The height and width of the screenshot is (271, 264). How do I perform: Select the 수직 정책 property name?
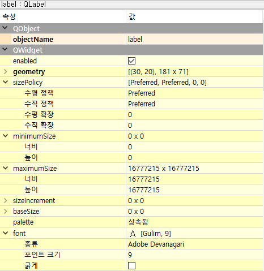click(x=39, y=104)
